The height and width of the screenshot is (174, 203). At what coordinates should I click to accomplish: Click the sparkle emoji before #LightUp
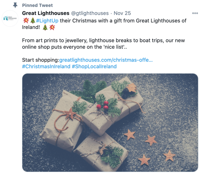(26, 21)
